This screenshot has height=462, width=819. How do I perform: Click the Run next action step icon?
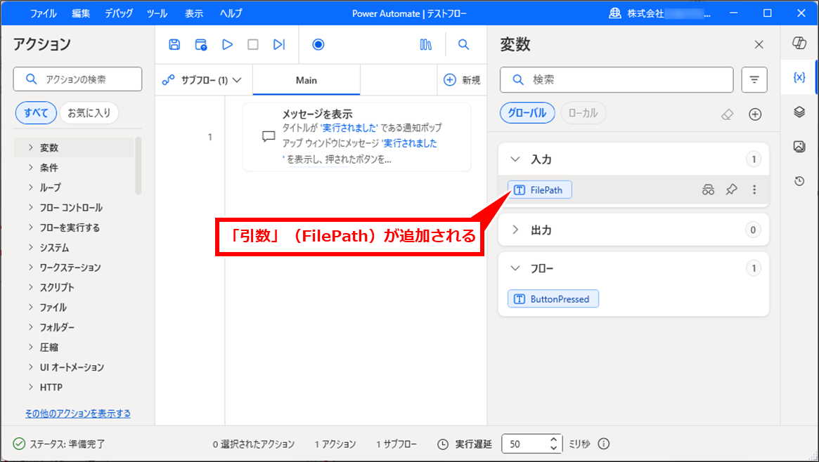point(279,44)
